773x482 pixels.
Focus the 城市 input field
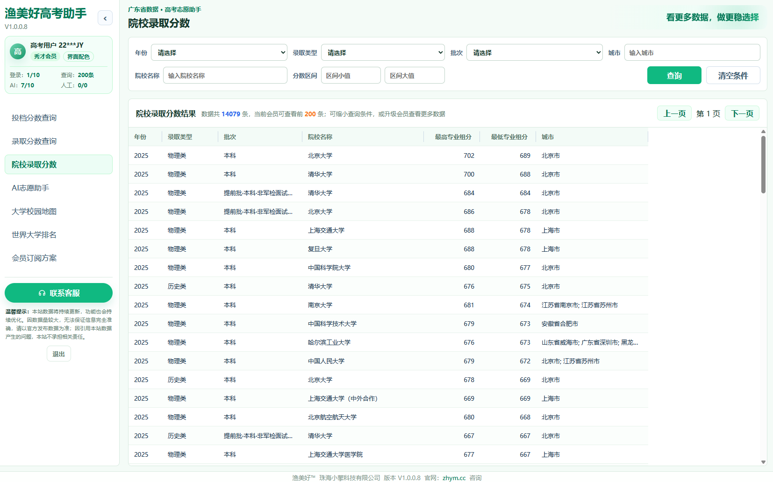(x=692, y=53)
